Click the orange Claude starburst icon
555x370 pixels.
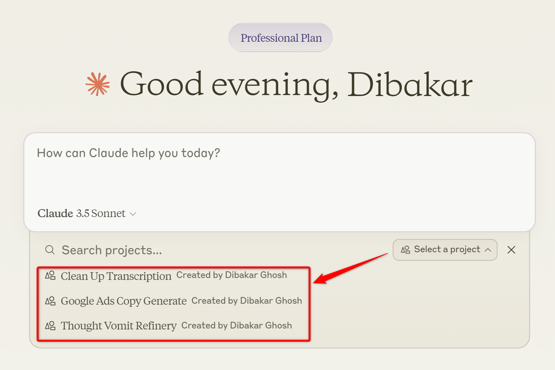click(98, 85)
